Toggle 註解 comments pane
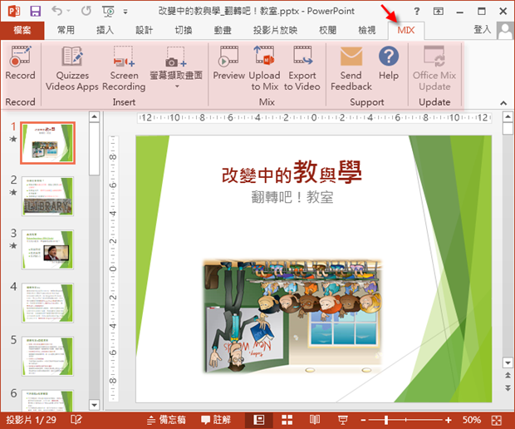Viewport: 515px width, 429px height. [216, 420]
